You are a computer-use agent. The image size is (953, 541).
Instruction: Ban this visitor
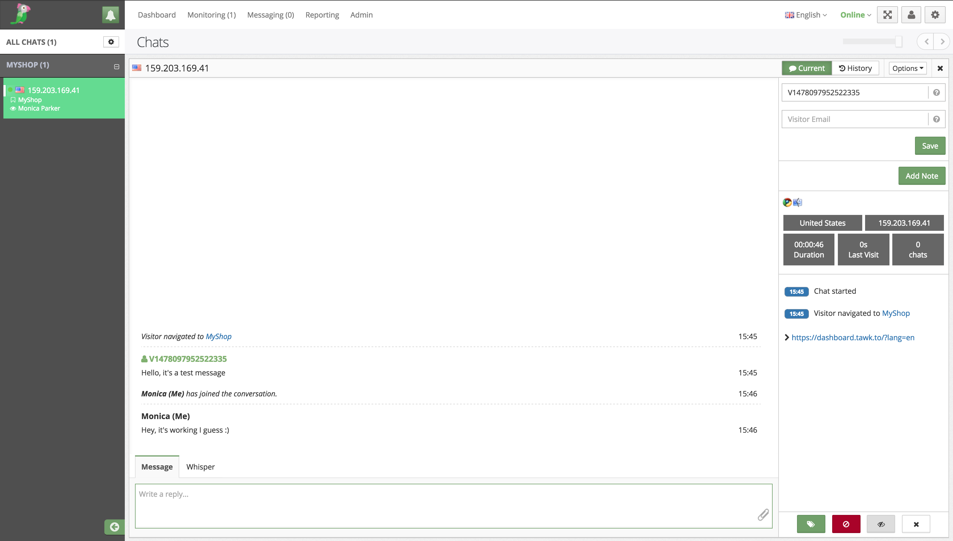pos(846,524)
